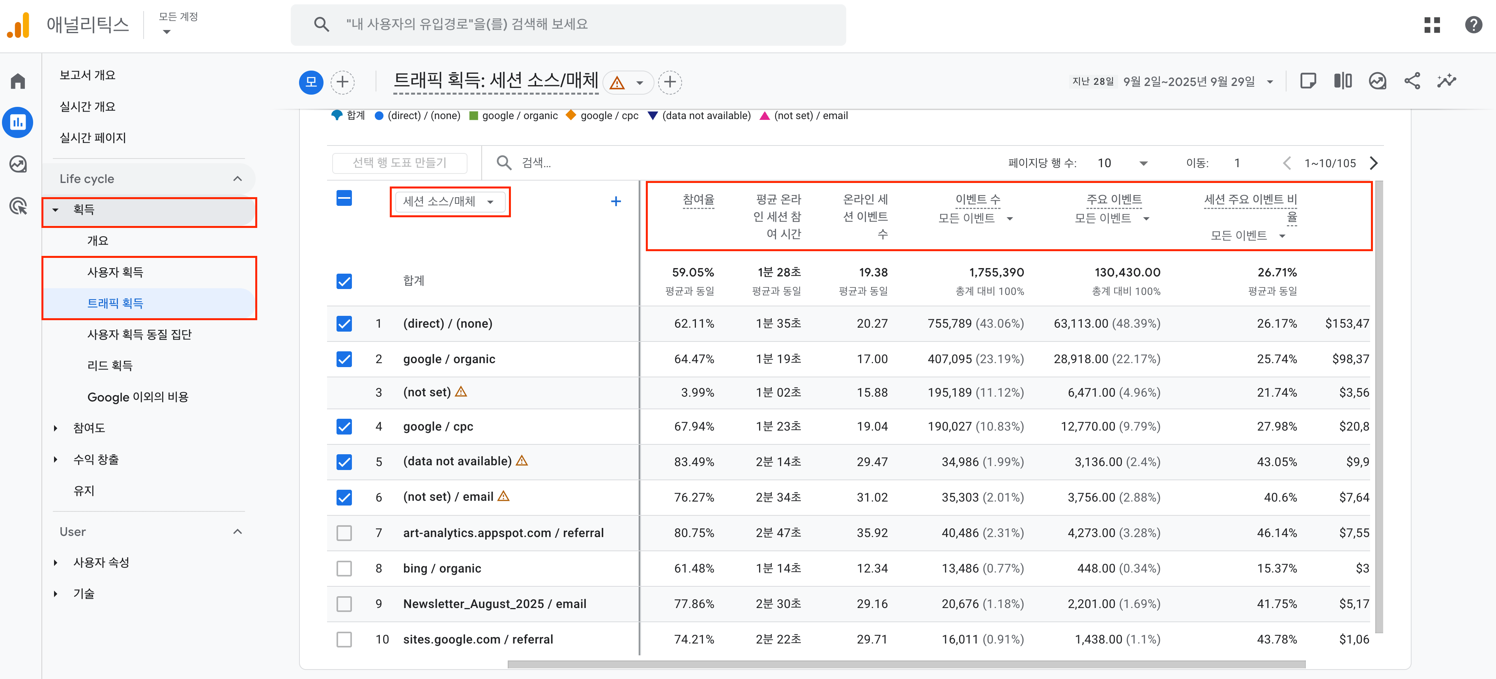This screenshot has height=679, width=1496.
Task: Open the comparison panel icon next to the date range
Action: [1343, 81]
